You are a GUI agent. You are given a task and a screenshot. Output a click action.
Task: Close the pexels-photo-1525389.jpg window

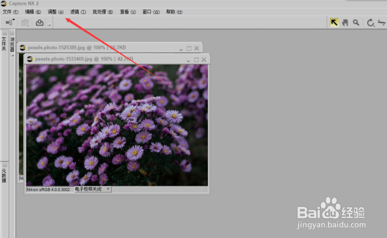[197, 48]
